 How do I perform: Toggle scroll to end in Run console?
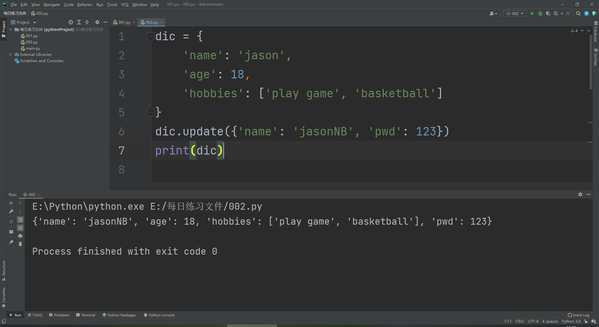point(20,228)
